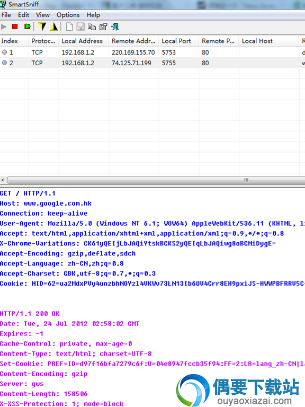This screenshot has height=407, width=305.
Task: Click TCP protocol cell in row 2
Action: (37, 63)
